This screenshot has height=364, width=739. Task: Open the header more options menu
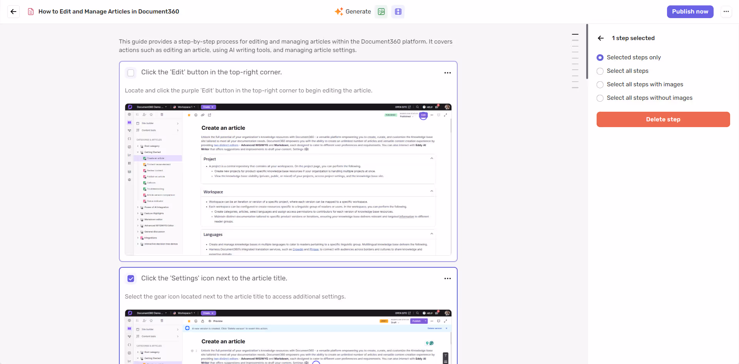[726, 12]
